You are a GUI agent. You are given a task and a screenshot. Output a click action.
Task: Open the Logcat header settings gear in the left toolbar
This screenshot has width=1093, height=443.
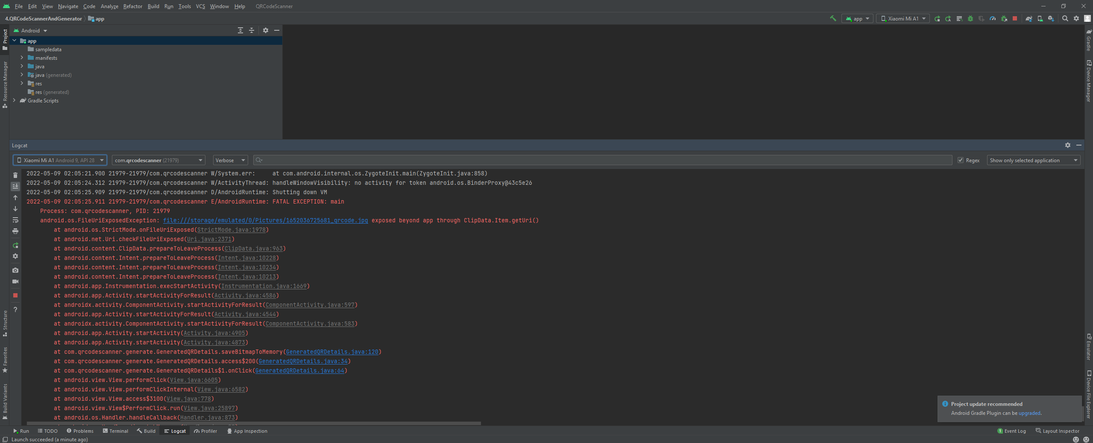[x=15, y=256]
